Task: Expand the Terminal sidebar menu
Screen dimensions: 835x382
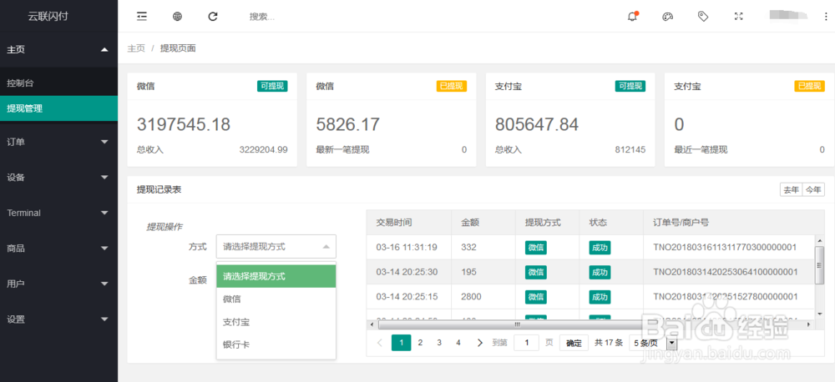Action: 58,213
